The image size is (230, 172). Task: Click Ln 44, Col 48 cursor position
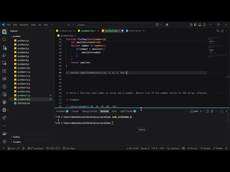(x=132, y=148)
